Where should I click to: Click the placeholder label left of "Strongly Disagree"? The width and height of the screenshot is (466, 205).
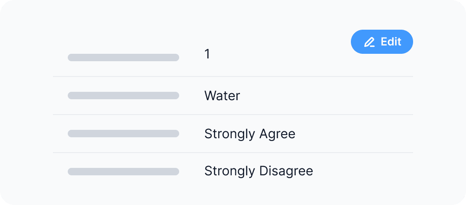123,172
